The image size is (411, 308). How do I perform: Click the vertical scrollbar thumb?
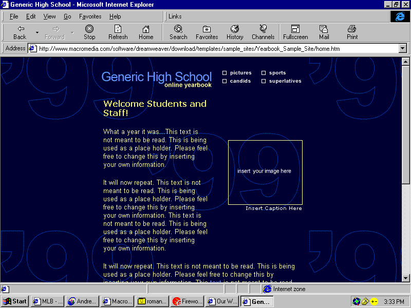click(405, 125)
